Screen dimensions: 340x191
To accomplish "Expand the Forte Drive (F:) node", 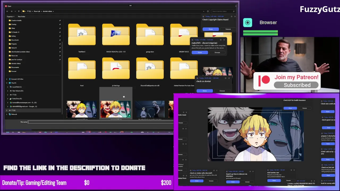I will click(x=8, y=98).
